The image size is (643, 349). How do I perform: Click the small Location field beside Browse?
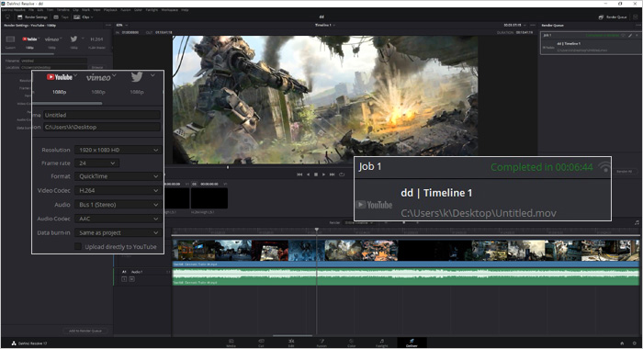[53, 67]
